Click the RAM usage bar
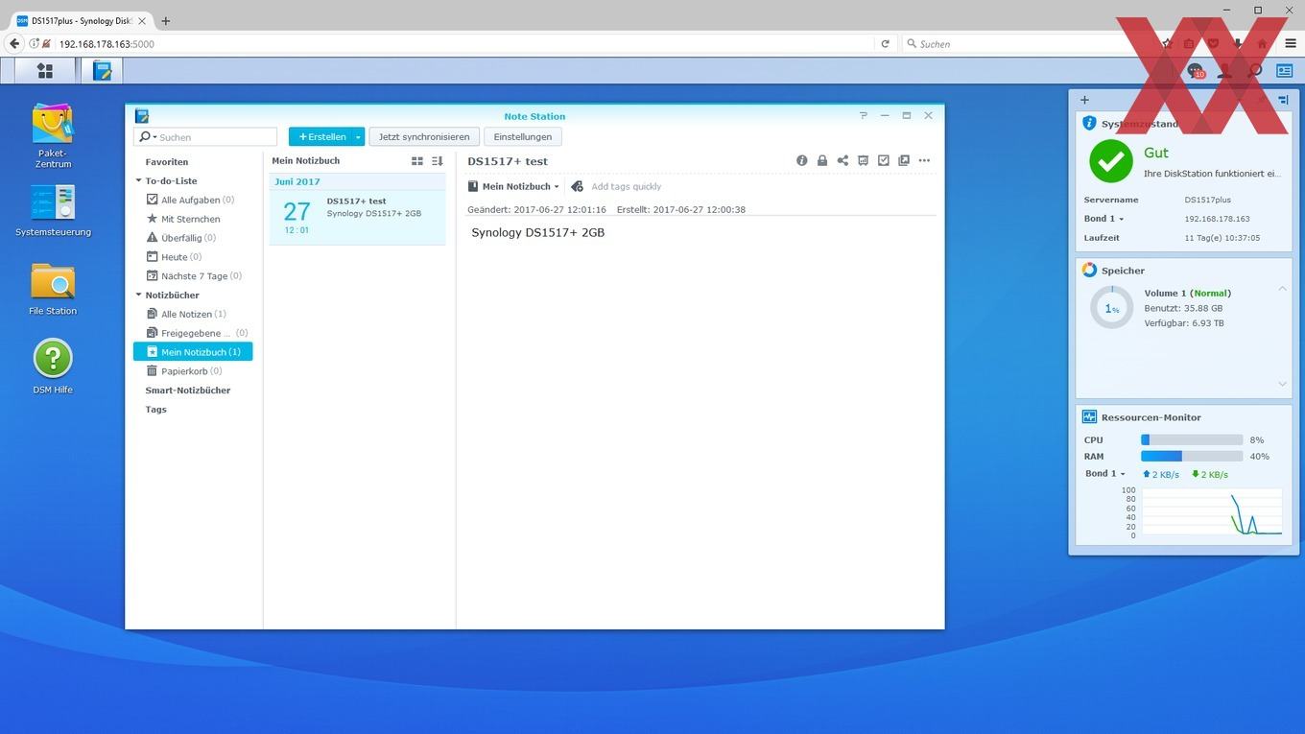Viewport: 1305px width, 734px height. click(1192, 457)
